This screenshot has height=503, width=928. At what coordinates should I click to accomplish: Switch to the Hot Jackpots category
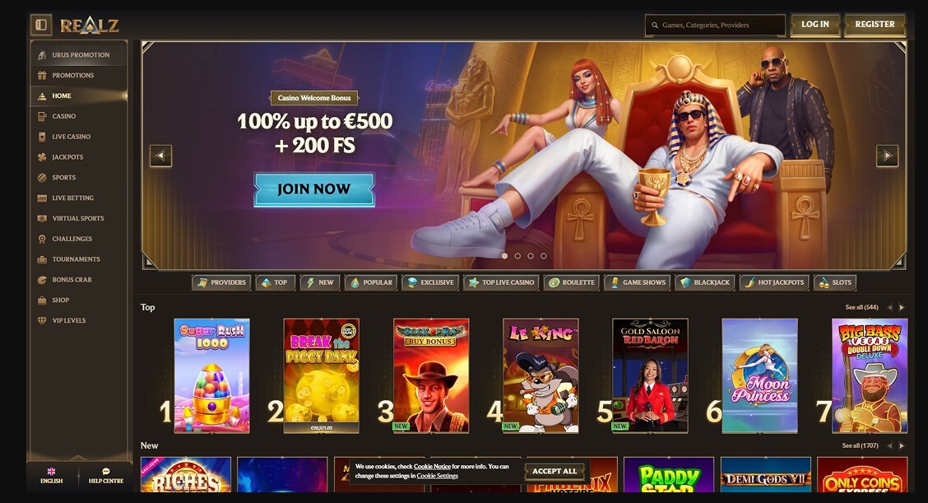tap(774, 282)
